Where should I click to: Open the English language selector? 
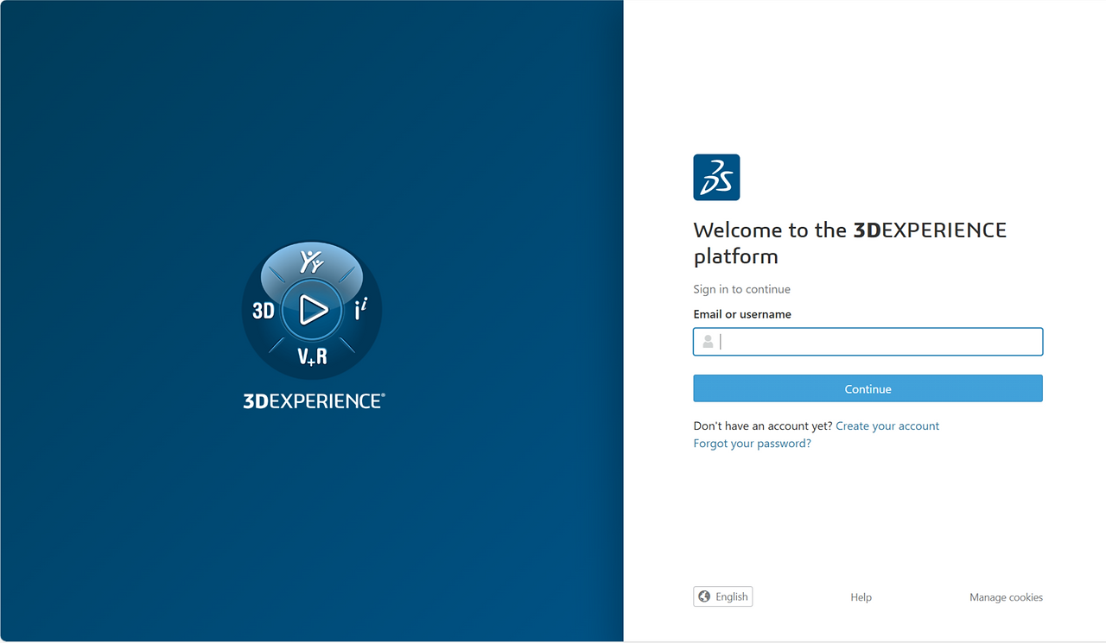click(723, 596)
